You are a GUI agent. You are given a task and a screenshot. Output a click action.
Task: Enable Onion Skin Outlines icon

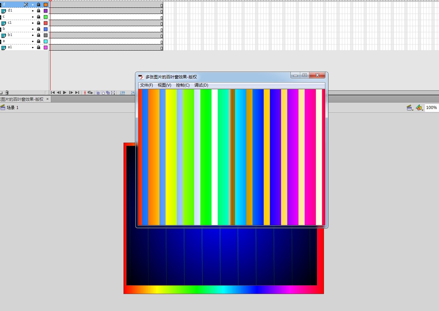(103, 92)
